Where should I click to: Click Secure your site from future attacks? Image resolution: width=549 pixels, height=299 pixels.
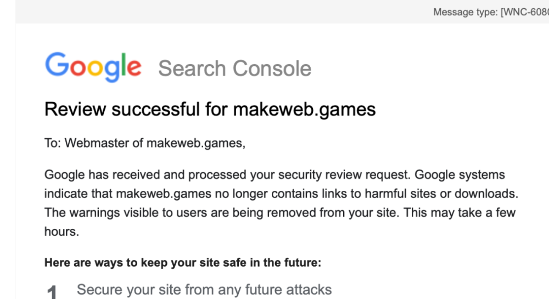pos(204,289)
